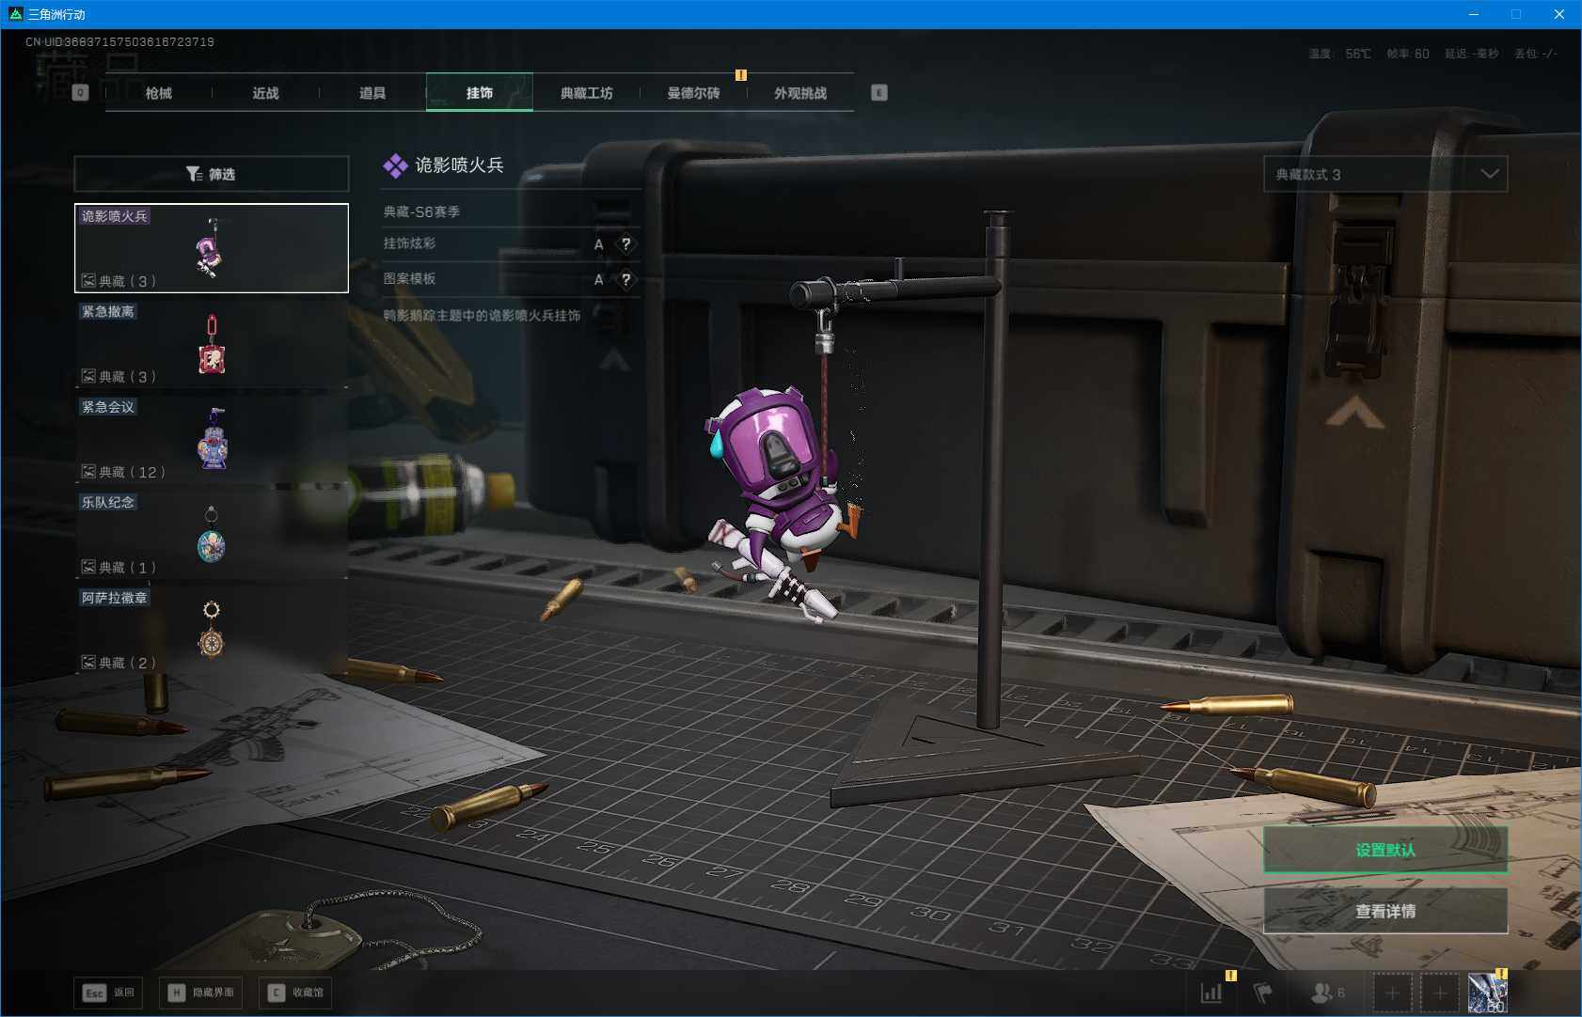Click the help icon beside 挂饰炫彩
The width and height of the screenshot is (1582, 1017).
click(x=625, y=244)
